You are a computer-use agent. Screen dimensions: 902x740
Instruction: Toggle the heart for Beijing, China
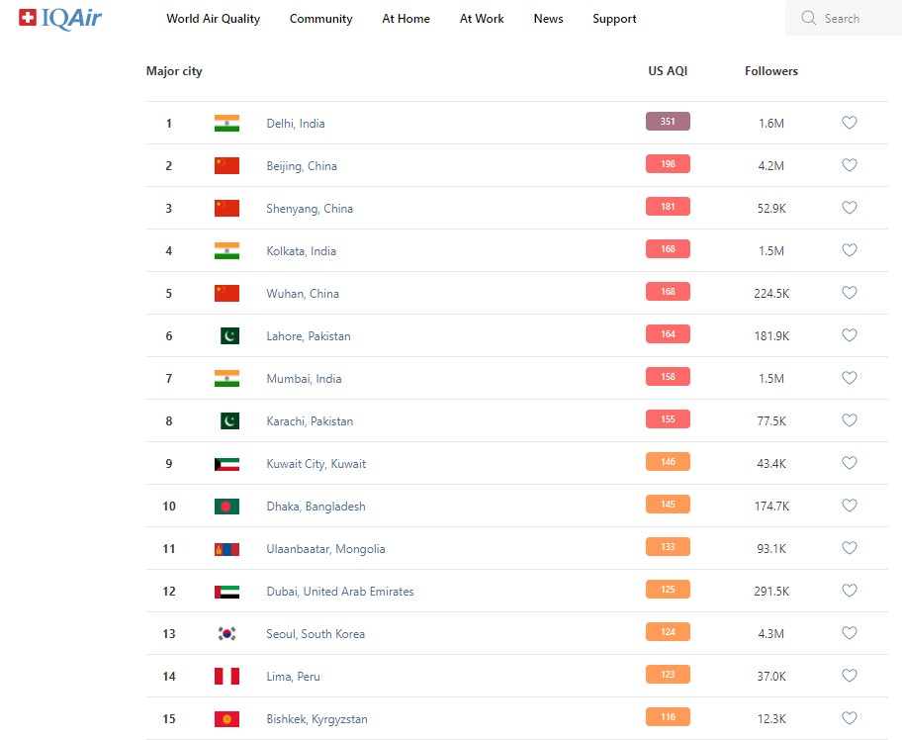849,165
